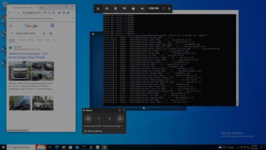This screenshot has height=150, width=266.
Task: Click the dark van thumbnail at bottom
Action: click(20, 103)
